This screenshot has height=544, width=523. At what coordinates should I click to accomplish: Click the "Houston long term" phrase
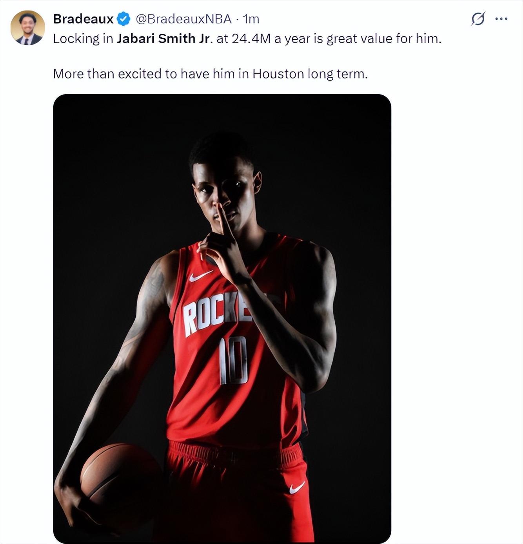click(x=310, y=73)
